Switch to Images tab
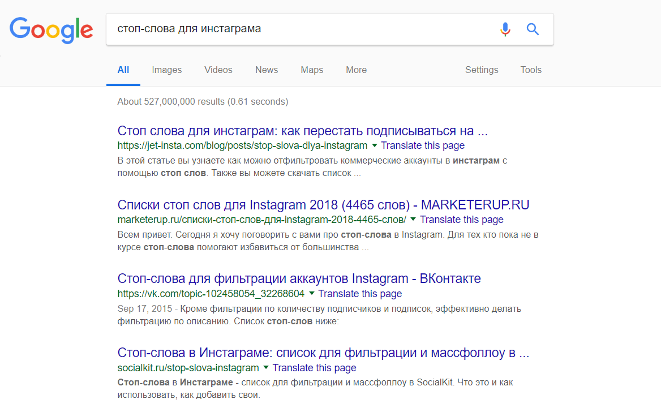The width and height of the screenshot is (661, 412). point(167,70)
